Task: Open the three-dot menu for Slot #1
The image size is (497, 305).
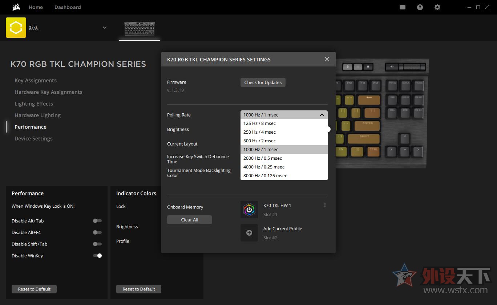Action: click(325, 205)
